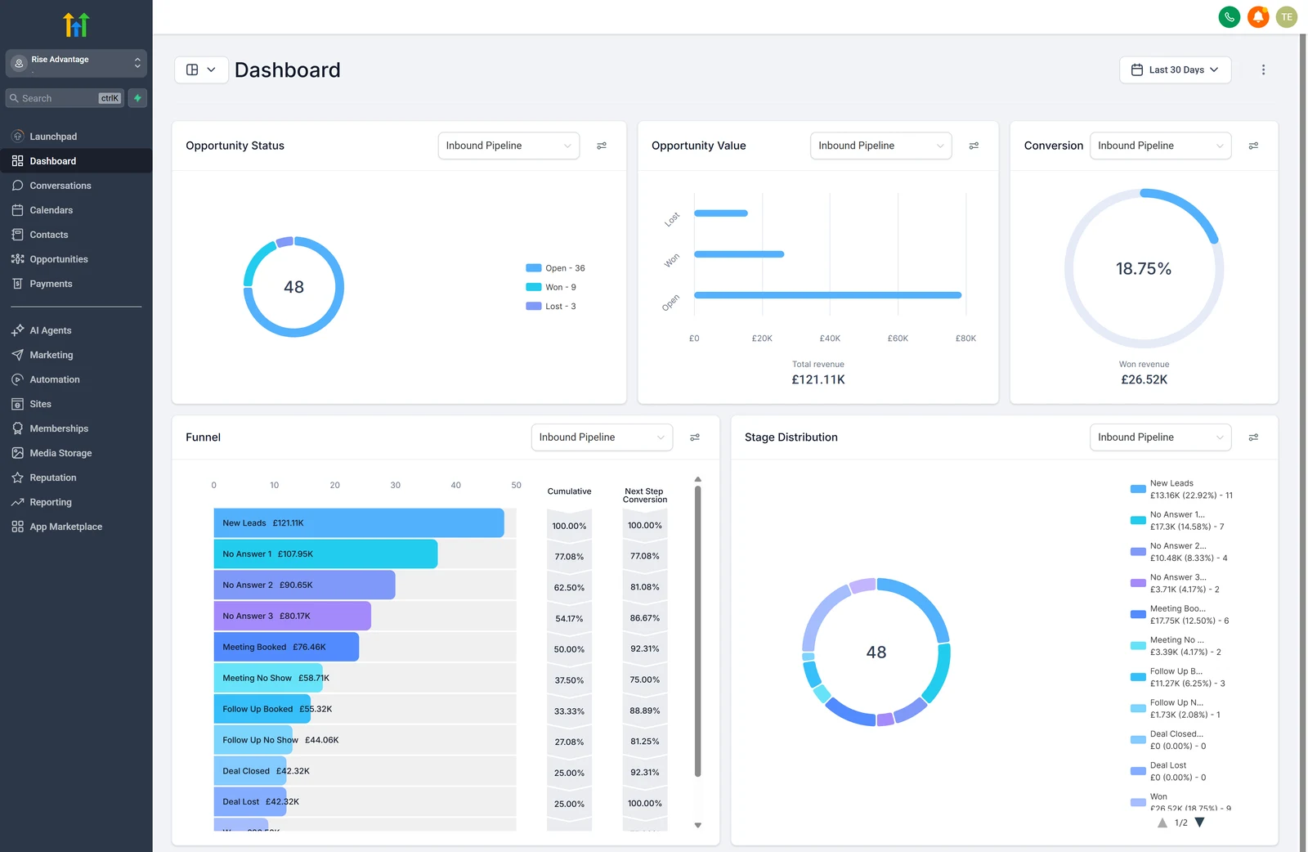The image size is (1308, 852).
Task: Toggle No Answer 2 legend entry
Action: pos(1179,552)
